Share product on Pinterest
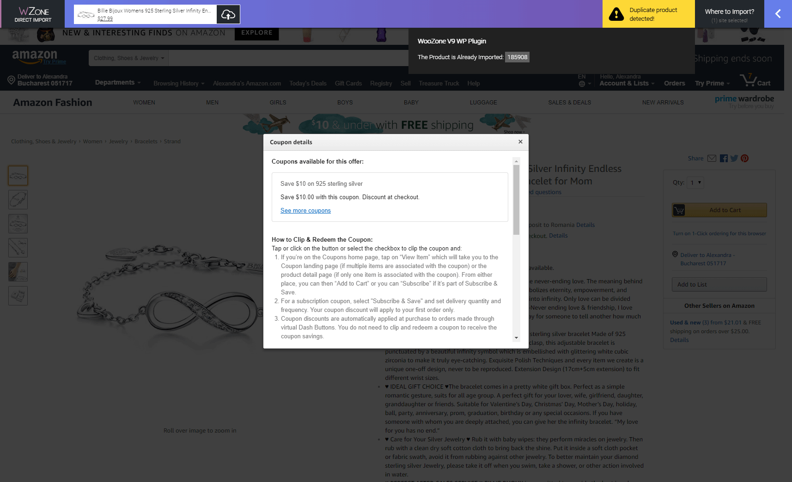Viewport: 792px width, 482px height. pyautogui.click(x=744, y=158)
